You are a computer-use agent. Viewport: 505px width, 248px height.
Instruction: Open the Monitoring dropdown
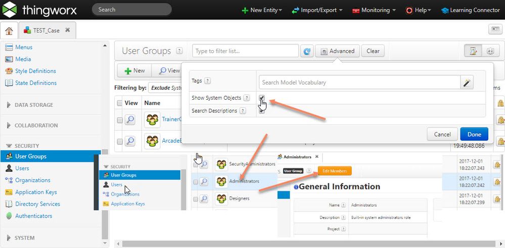click(x=374, y=10)
